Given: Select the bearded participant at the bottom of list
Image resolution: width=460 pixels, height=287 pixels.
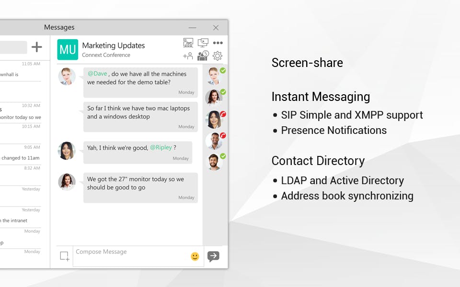Looking at the screenshot, I should coord(215,162).
